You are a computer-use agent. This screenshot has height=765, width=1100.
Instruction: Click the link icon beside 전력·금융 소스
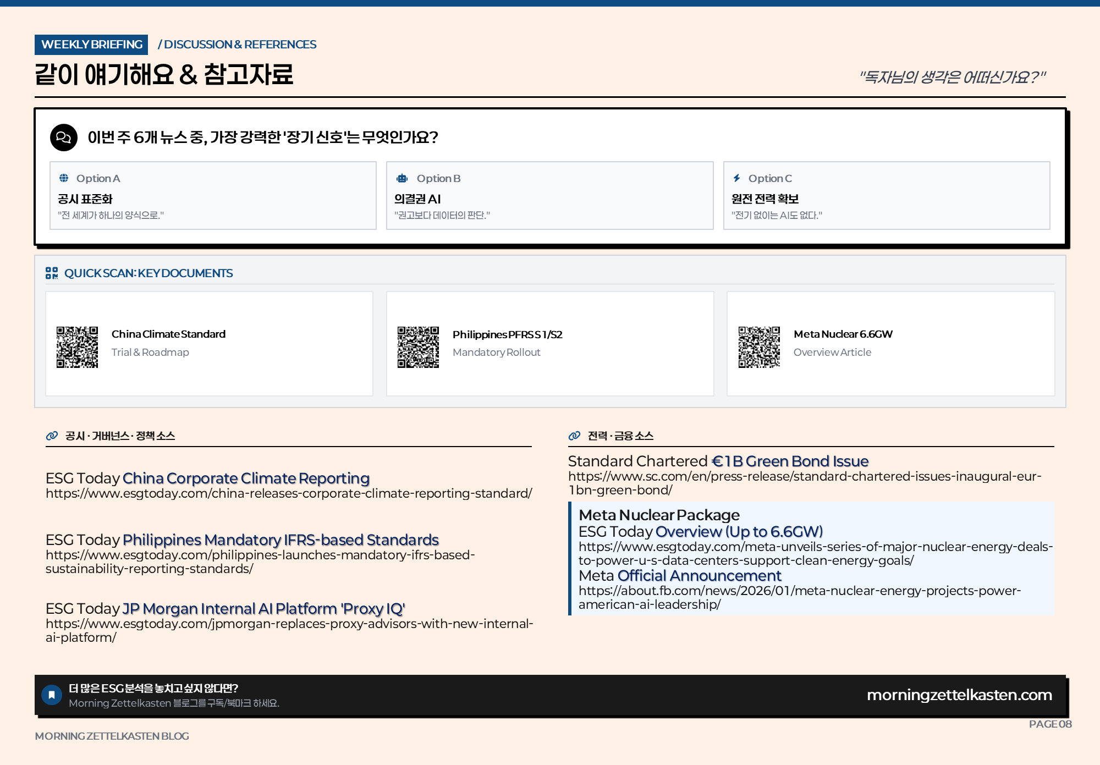pos(574,436)
